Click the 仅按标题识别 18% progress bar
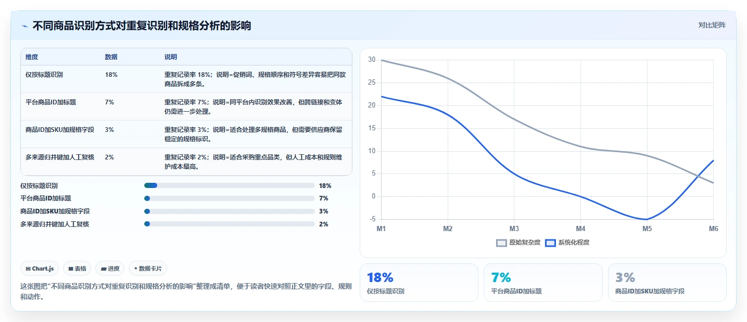 coord(230,185)
